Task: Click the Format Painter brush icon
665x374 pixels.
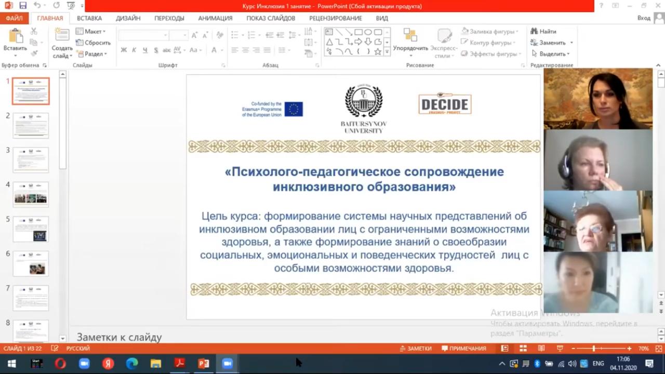Action: pos(34,53)
